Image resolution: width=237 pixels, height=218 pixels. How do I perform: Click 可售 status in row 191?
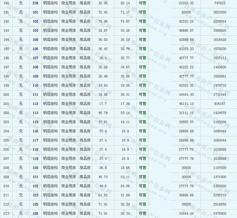click(143, 12)
